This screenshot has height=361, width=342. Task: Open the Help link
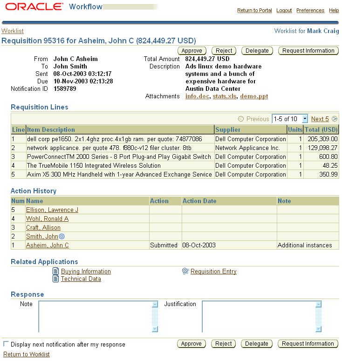pyautogui.click(x=334, y=10)
